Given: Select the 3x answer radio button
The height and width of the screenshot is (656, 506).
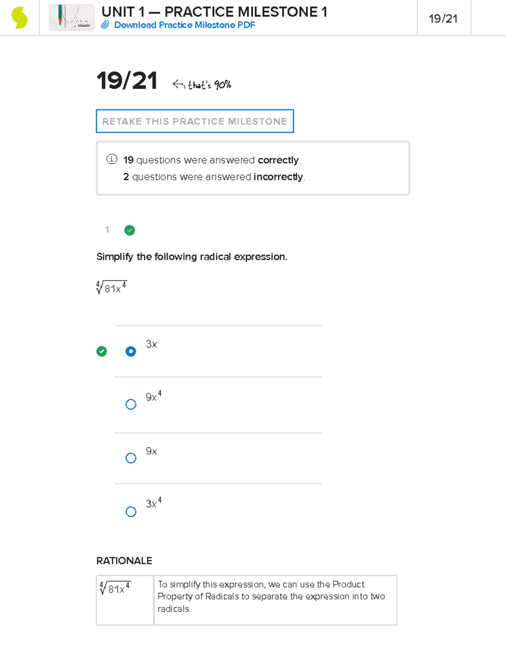Looking at the screenshot, I should [131, 351].
